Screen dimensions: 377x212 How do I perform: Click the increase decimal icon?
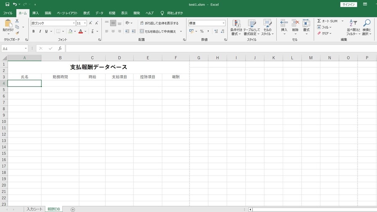point(216,31)
